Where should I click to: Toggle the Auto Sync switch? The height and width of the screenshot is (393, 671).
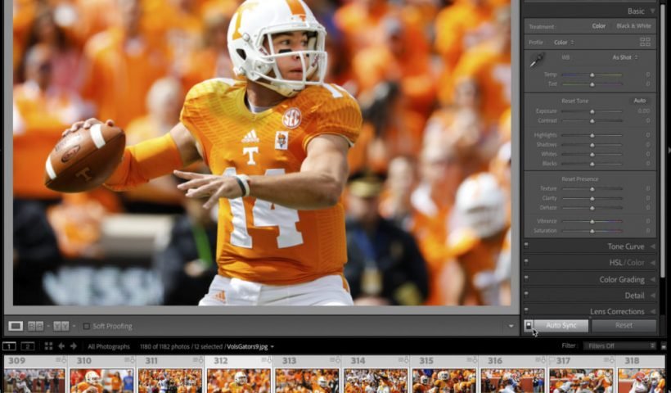(x=529, y=325)
